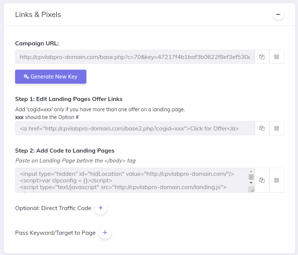The image size is (298, 255).
Task: Copy the Step 1 offer link code
Action: 262,128
